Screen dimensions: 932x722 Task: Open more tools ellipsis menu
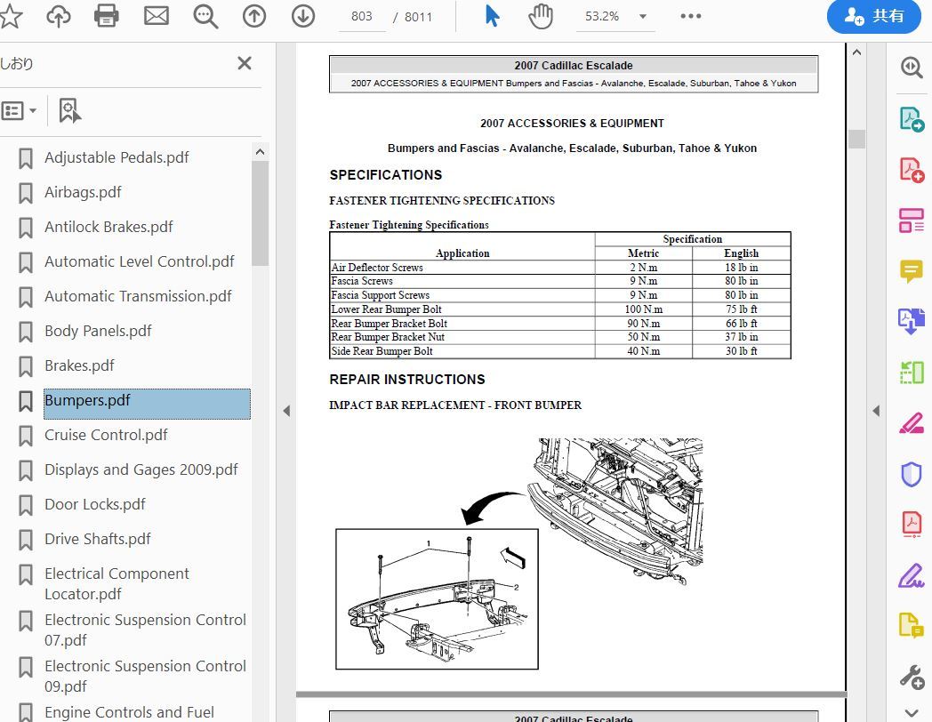point(691,16)
